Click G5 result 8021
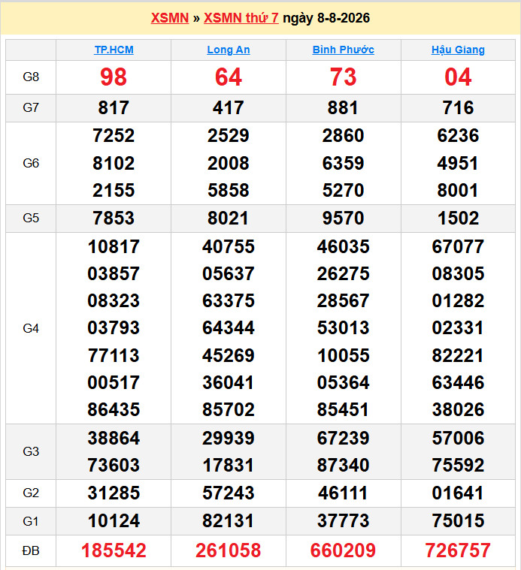This screenshot has height=570, width=521. (x=229, y=218)
